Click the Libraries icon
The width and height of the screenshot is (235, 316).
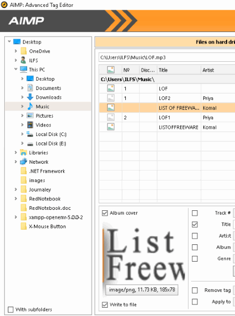coord(23,153)
